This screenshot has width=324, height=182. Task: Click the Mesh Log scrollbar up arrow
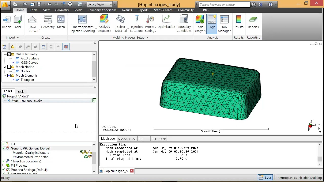click(319, 145)
